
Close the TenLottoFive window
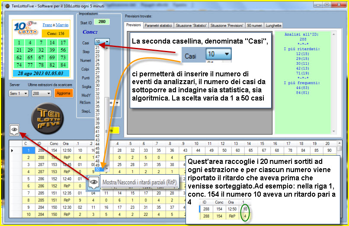pos(339,5)
